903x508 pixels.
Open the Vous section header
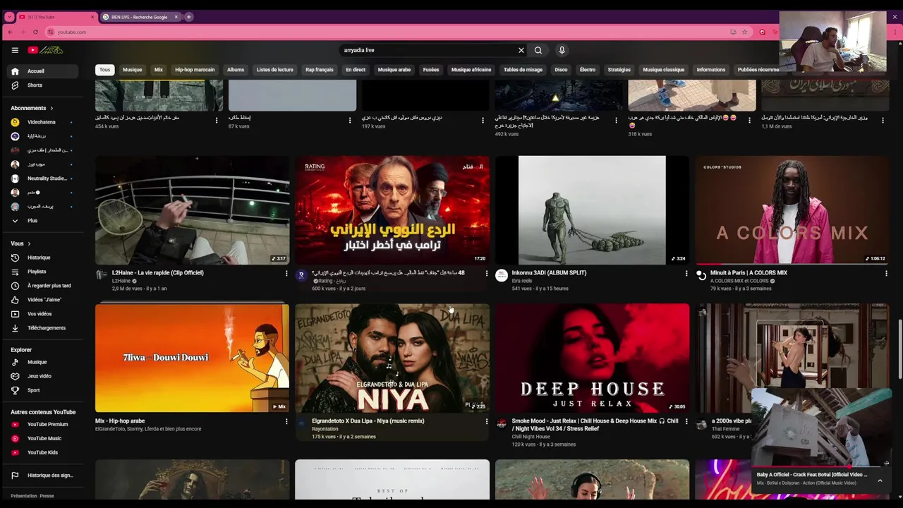[x=21, y=243]
